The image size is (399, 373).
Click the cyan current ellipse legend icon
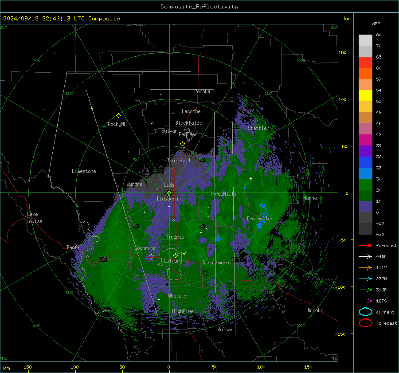coord(365,312)
